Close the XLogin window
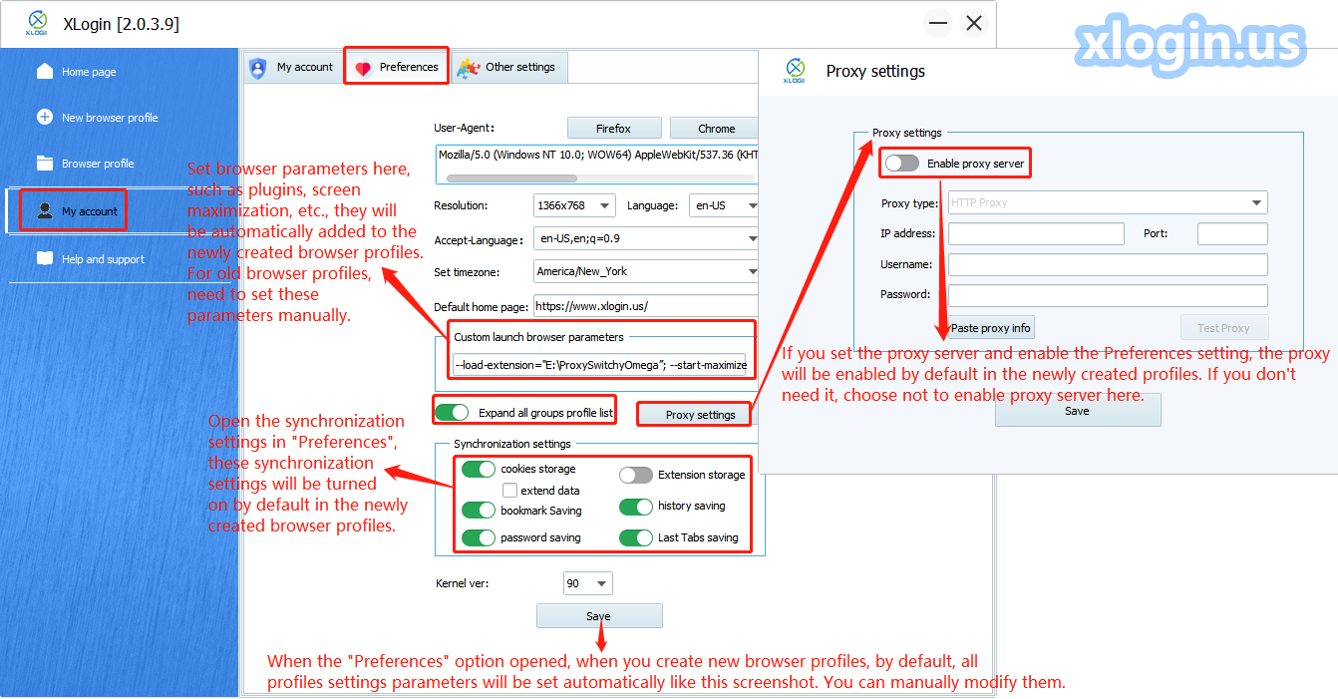The height and width of the screenshot is (699, 1338). click(x=974, y=23)
